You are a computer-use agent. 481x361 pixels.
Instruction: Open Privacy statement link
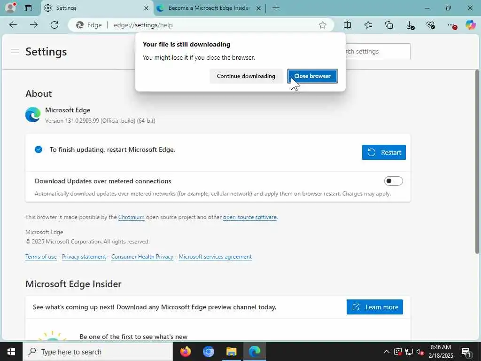pyautogui.click(x=84, y=257)
